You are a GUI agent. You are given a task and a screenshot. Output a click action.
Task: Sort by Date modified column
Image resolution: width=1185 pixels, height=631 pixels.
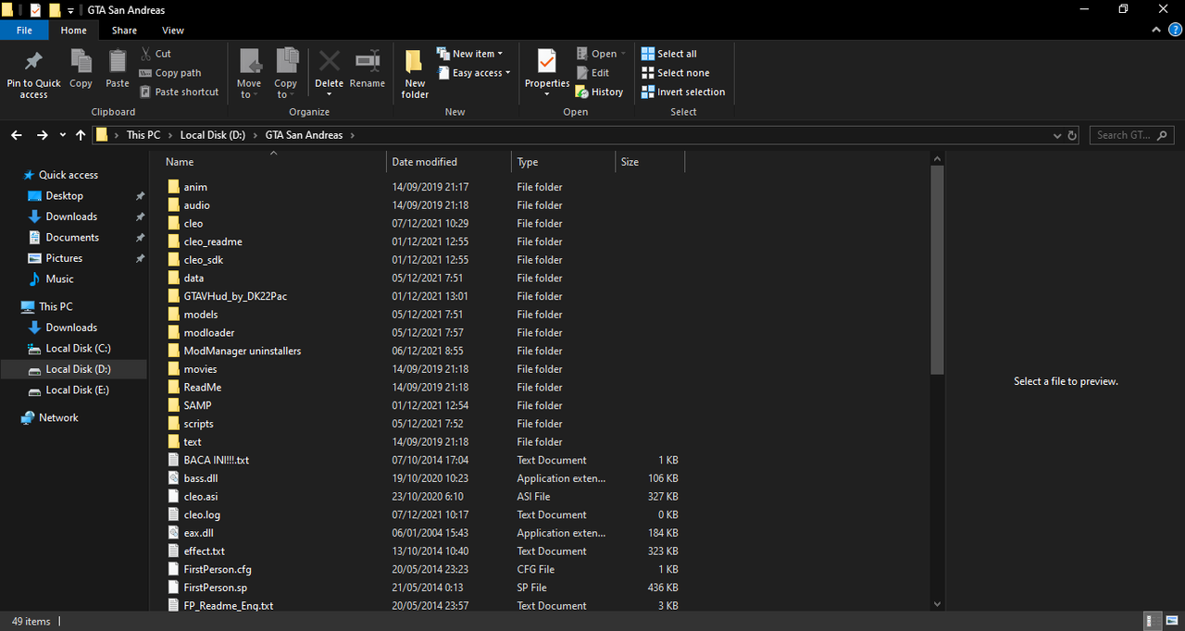(448, 162)
